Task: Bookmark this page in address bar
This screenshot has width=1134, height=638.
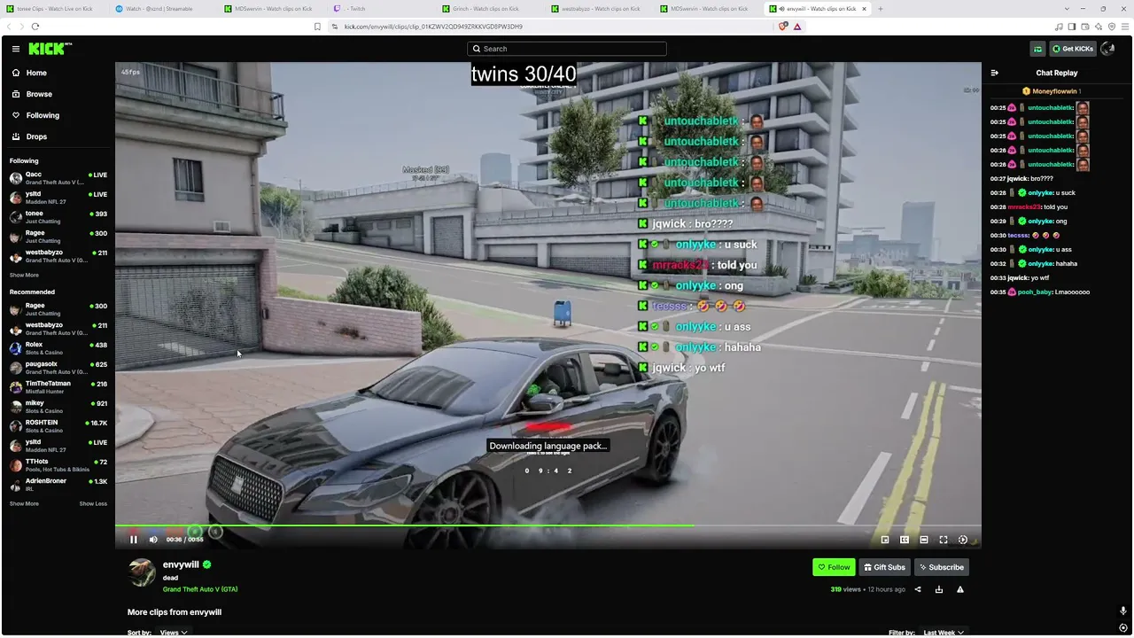Action: [317, 27]
